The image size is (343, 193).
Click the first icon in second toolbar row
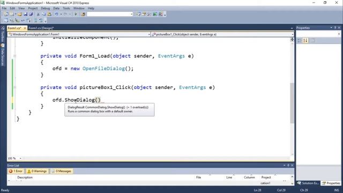[6, 20]
